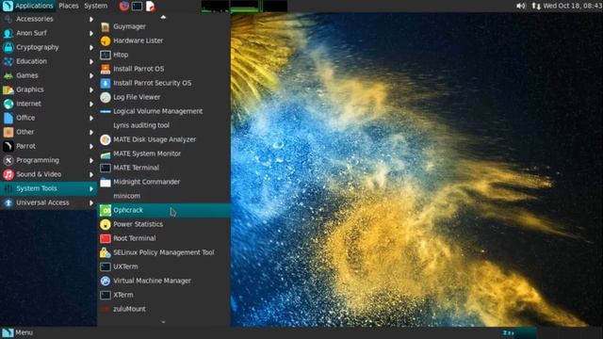Click the scroll-up arrow atop System Tools submenu
Screen dimensions: 603x339
pos(163,17)
